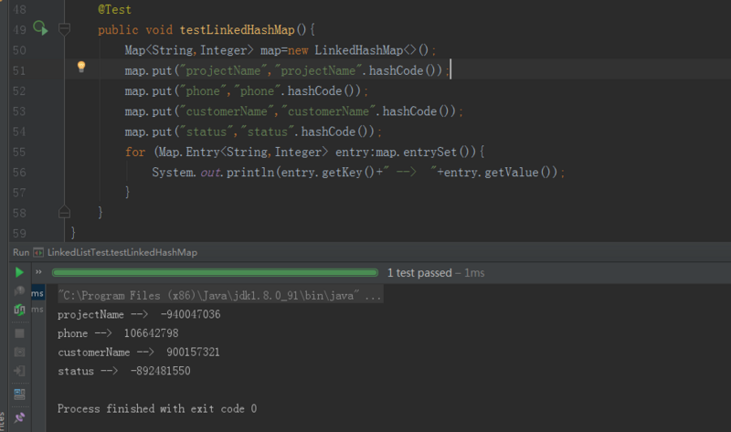This screenshot has height=432, width=731.
Task: Click the stop process square icon
Action: pyautogui.click(x=19, y=333)
